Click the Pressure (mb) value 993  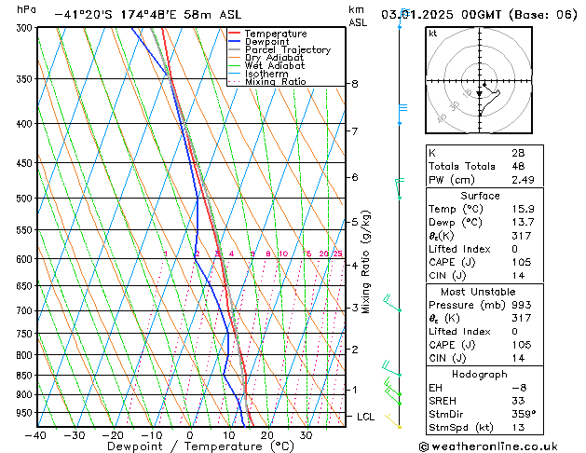[522, 305]
